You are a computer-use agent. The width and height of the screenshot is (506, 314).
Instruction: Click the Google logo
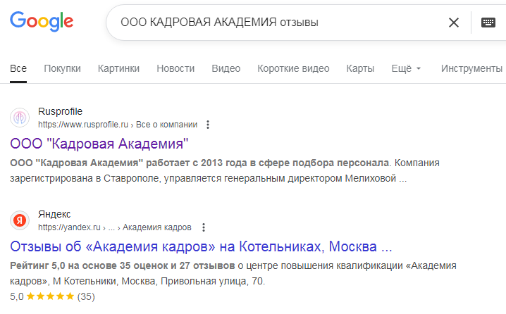pos(42,23)
